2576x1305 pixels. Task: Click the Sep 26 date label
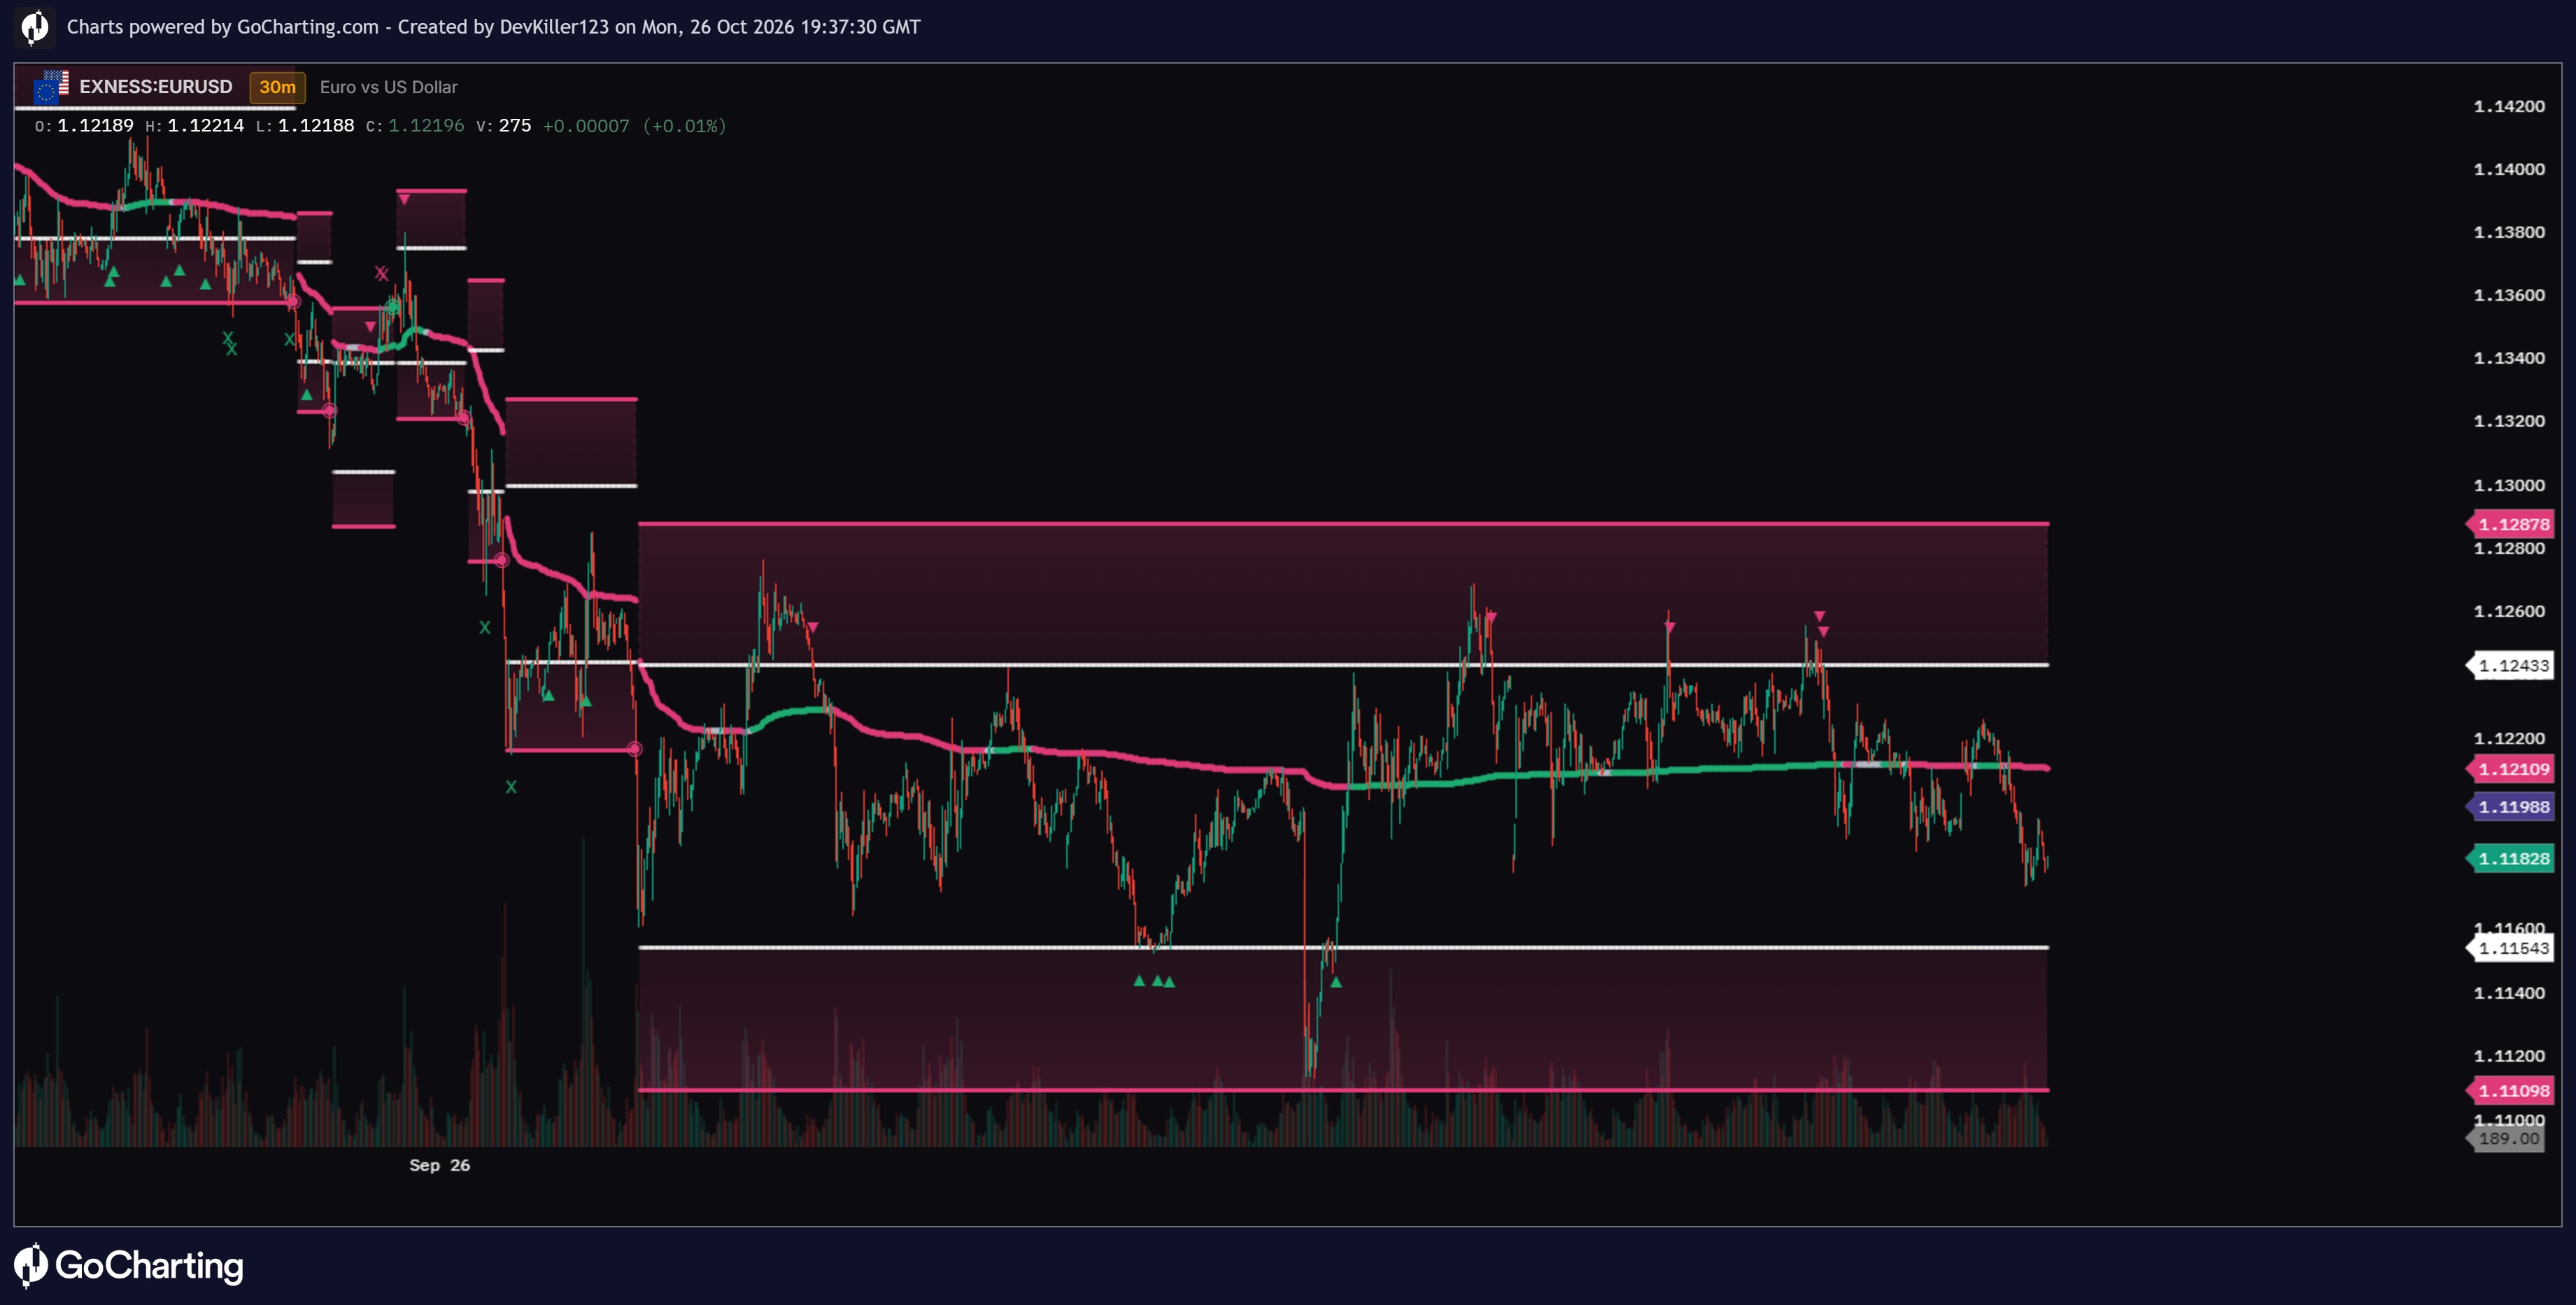(x=439, y=1165)
